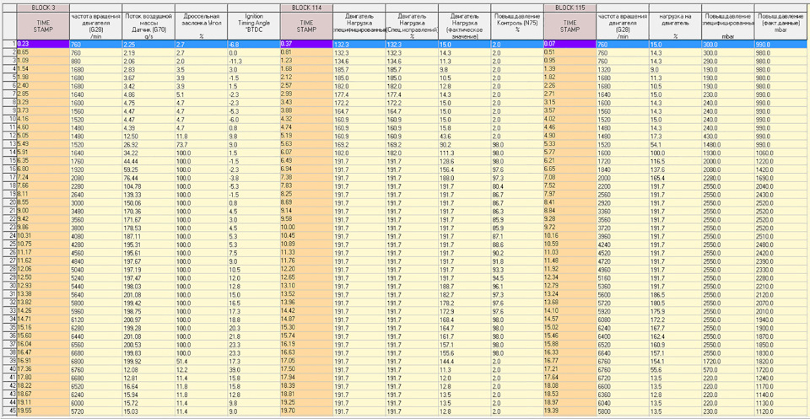Select the engine speed cell 880

[95, 61]
